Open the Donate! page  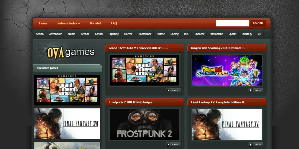click(x=95, y=23)
